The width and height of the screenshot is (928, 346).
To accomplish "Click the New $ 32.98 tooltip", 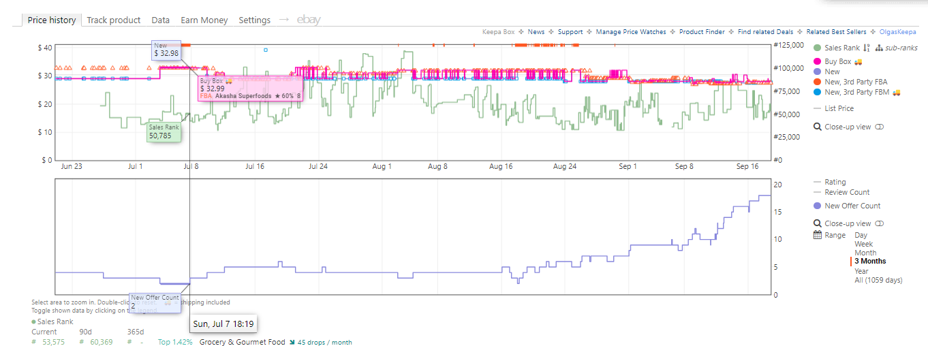I will tap(166, 50).
